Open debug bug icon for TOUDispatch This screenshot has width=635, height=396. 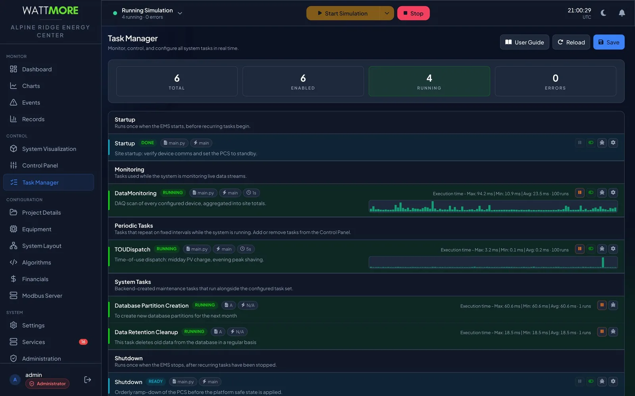point(602,249)
